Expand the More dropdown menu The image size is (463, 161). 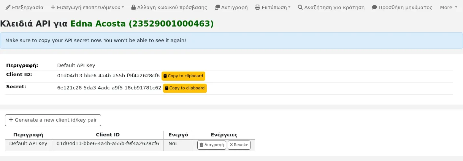click(449, 7)
